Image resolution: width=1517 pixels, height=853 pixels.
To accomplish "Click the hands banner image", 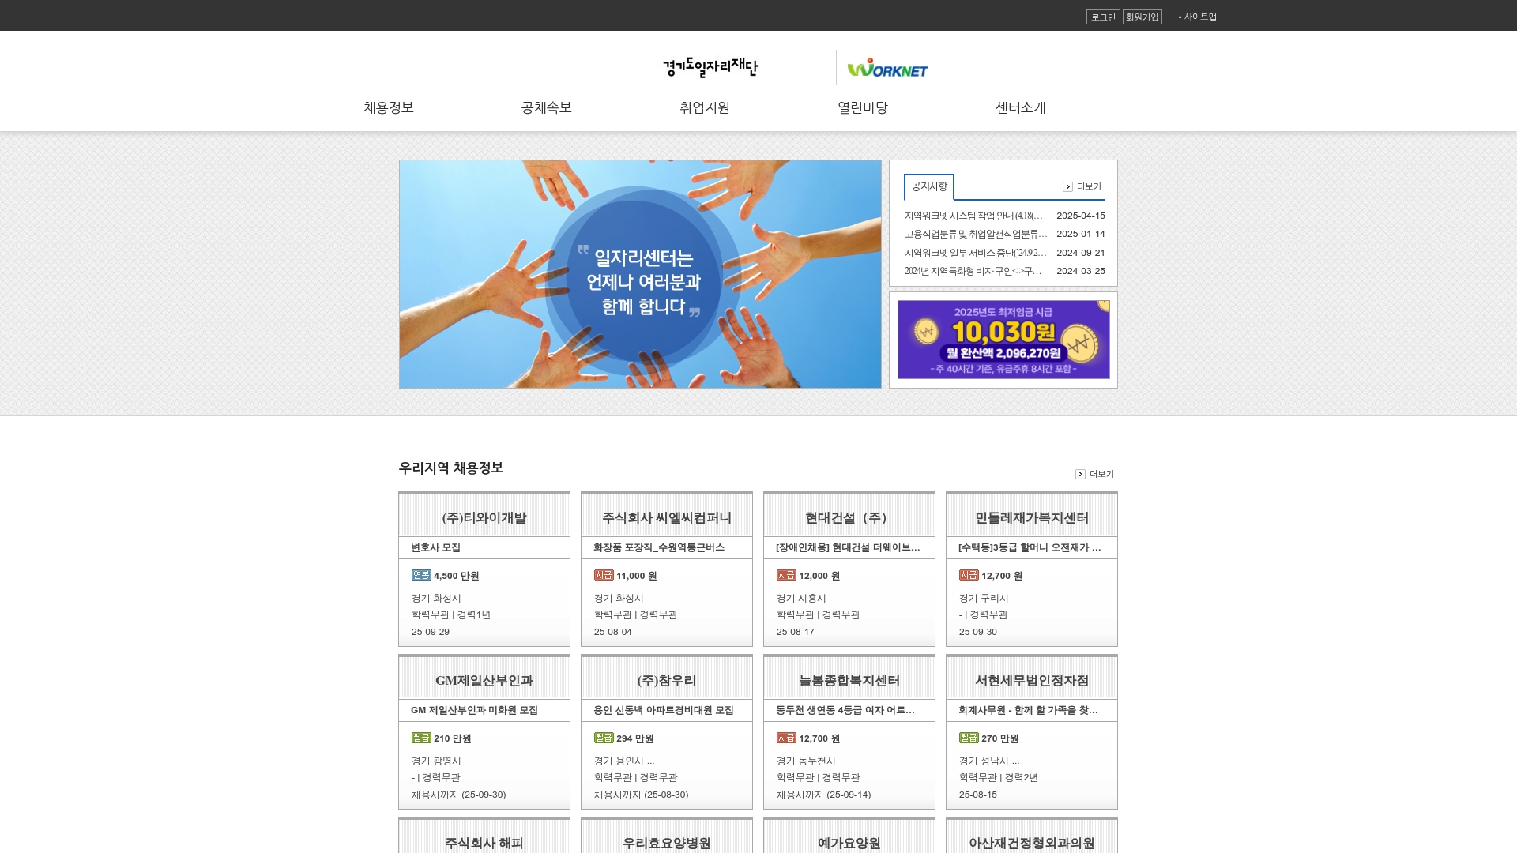I will [640, 274].
